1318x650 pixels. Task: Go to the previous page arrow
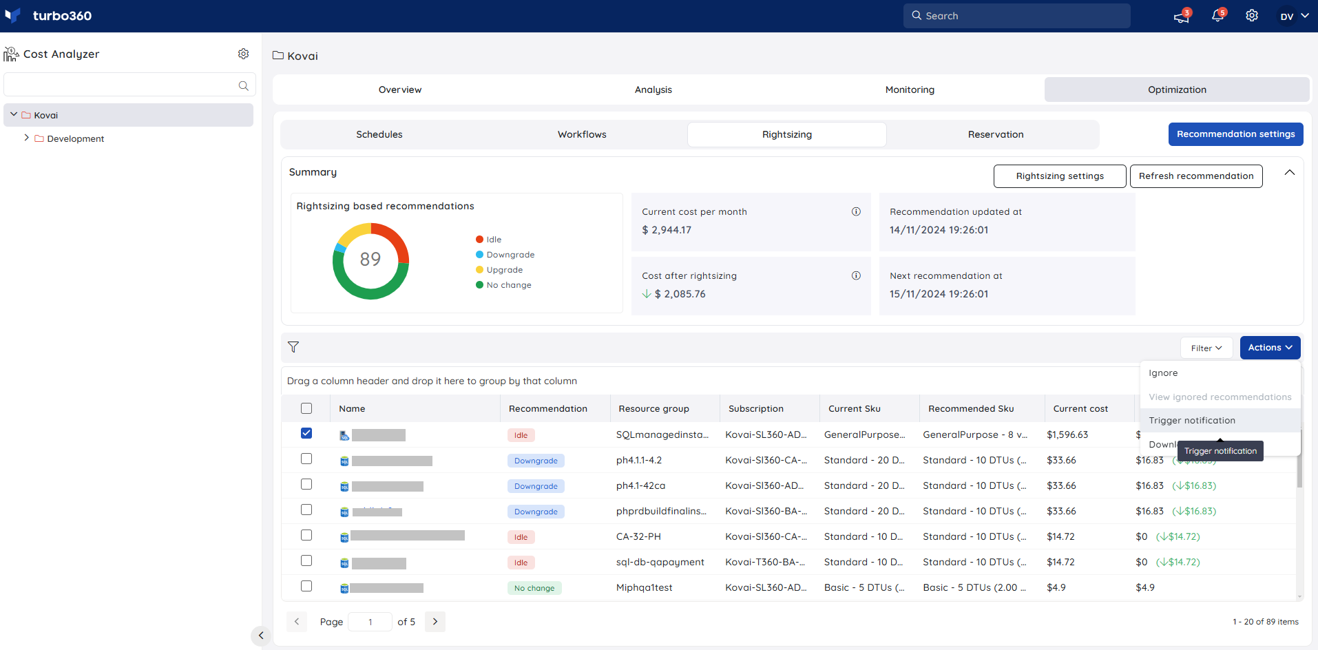[x=297, y=622]
